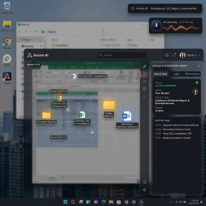Click the Word Doc Executive Summary icon
The width and height of the screenshot is (206, 206).
click(126, 116)
